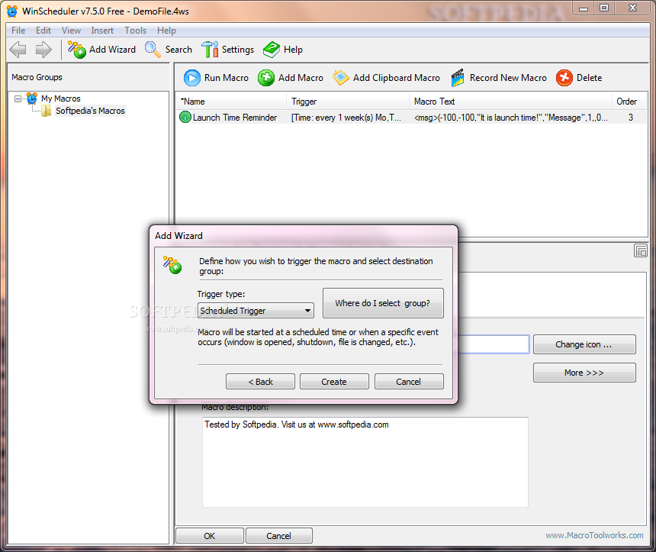
Task: Click the Add Clipboard Macro icon
Action: tap(340, 78)
